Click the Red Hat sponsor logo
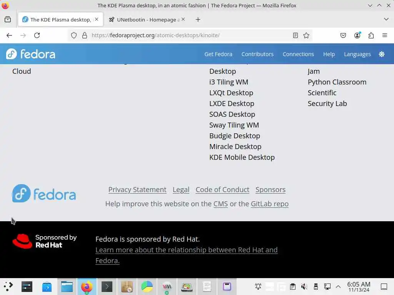 click(45, 241)
